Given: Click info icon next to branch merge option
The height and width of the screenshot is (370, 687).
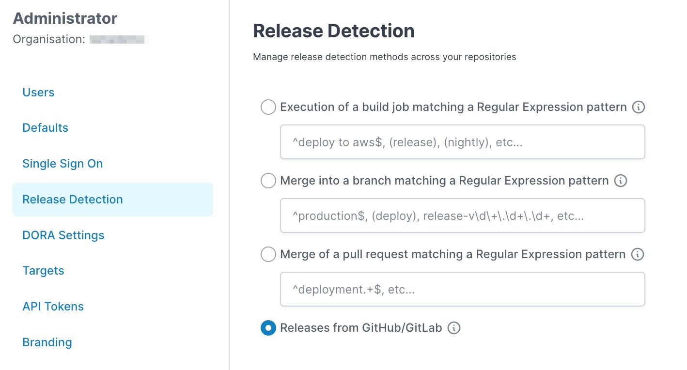Looking at the screenshot, I should point(621,181).
